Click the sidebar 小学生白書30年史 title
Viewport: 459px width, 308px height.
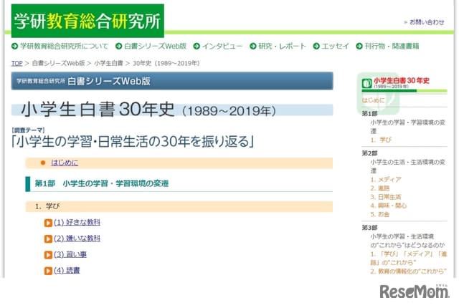click(x=402, y=81)
